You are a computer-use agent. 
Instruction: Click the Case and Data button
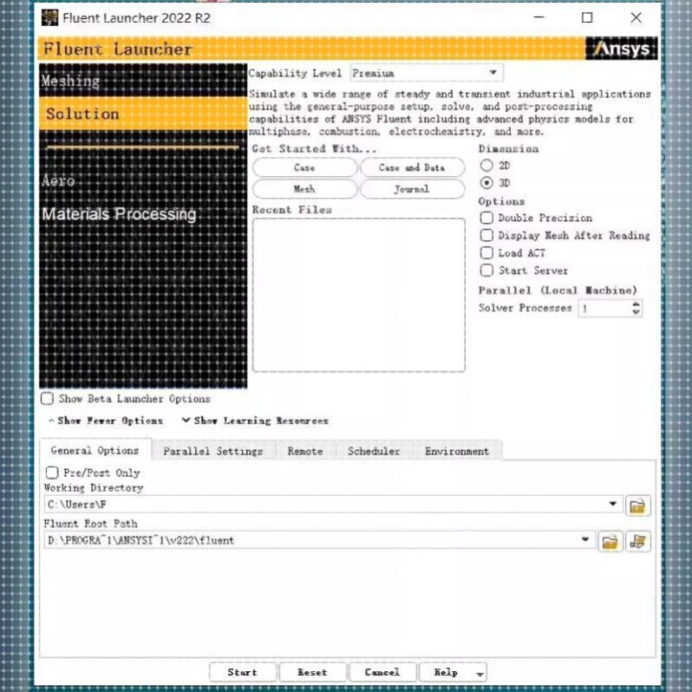click(x=412, y=167)
